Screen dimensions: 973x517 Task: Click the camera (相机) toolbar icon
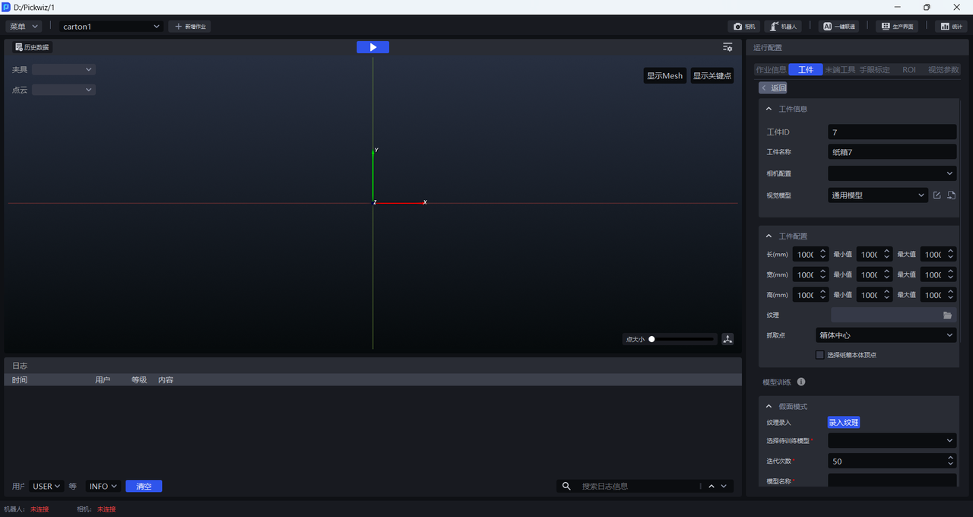pyautogui.click(x=744, y=27)
